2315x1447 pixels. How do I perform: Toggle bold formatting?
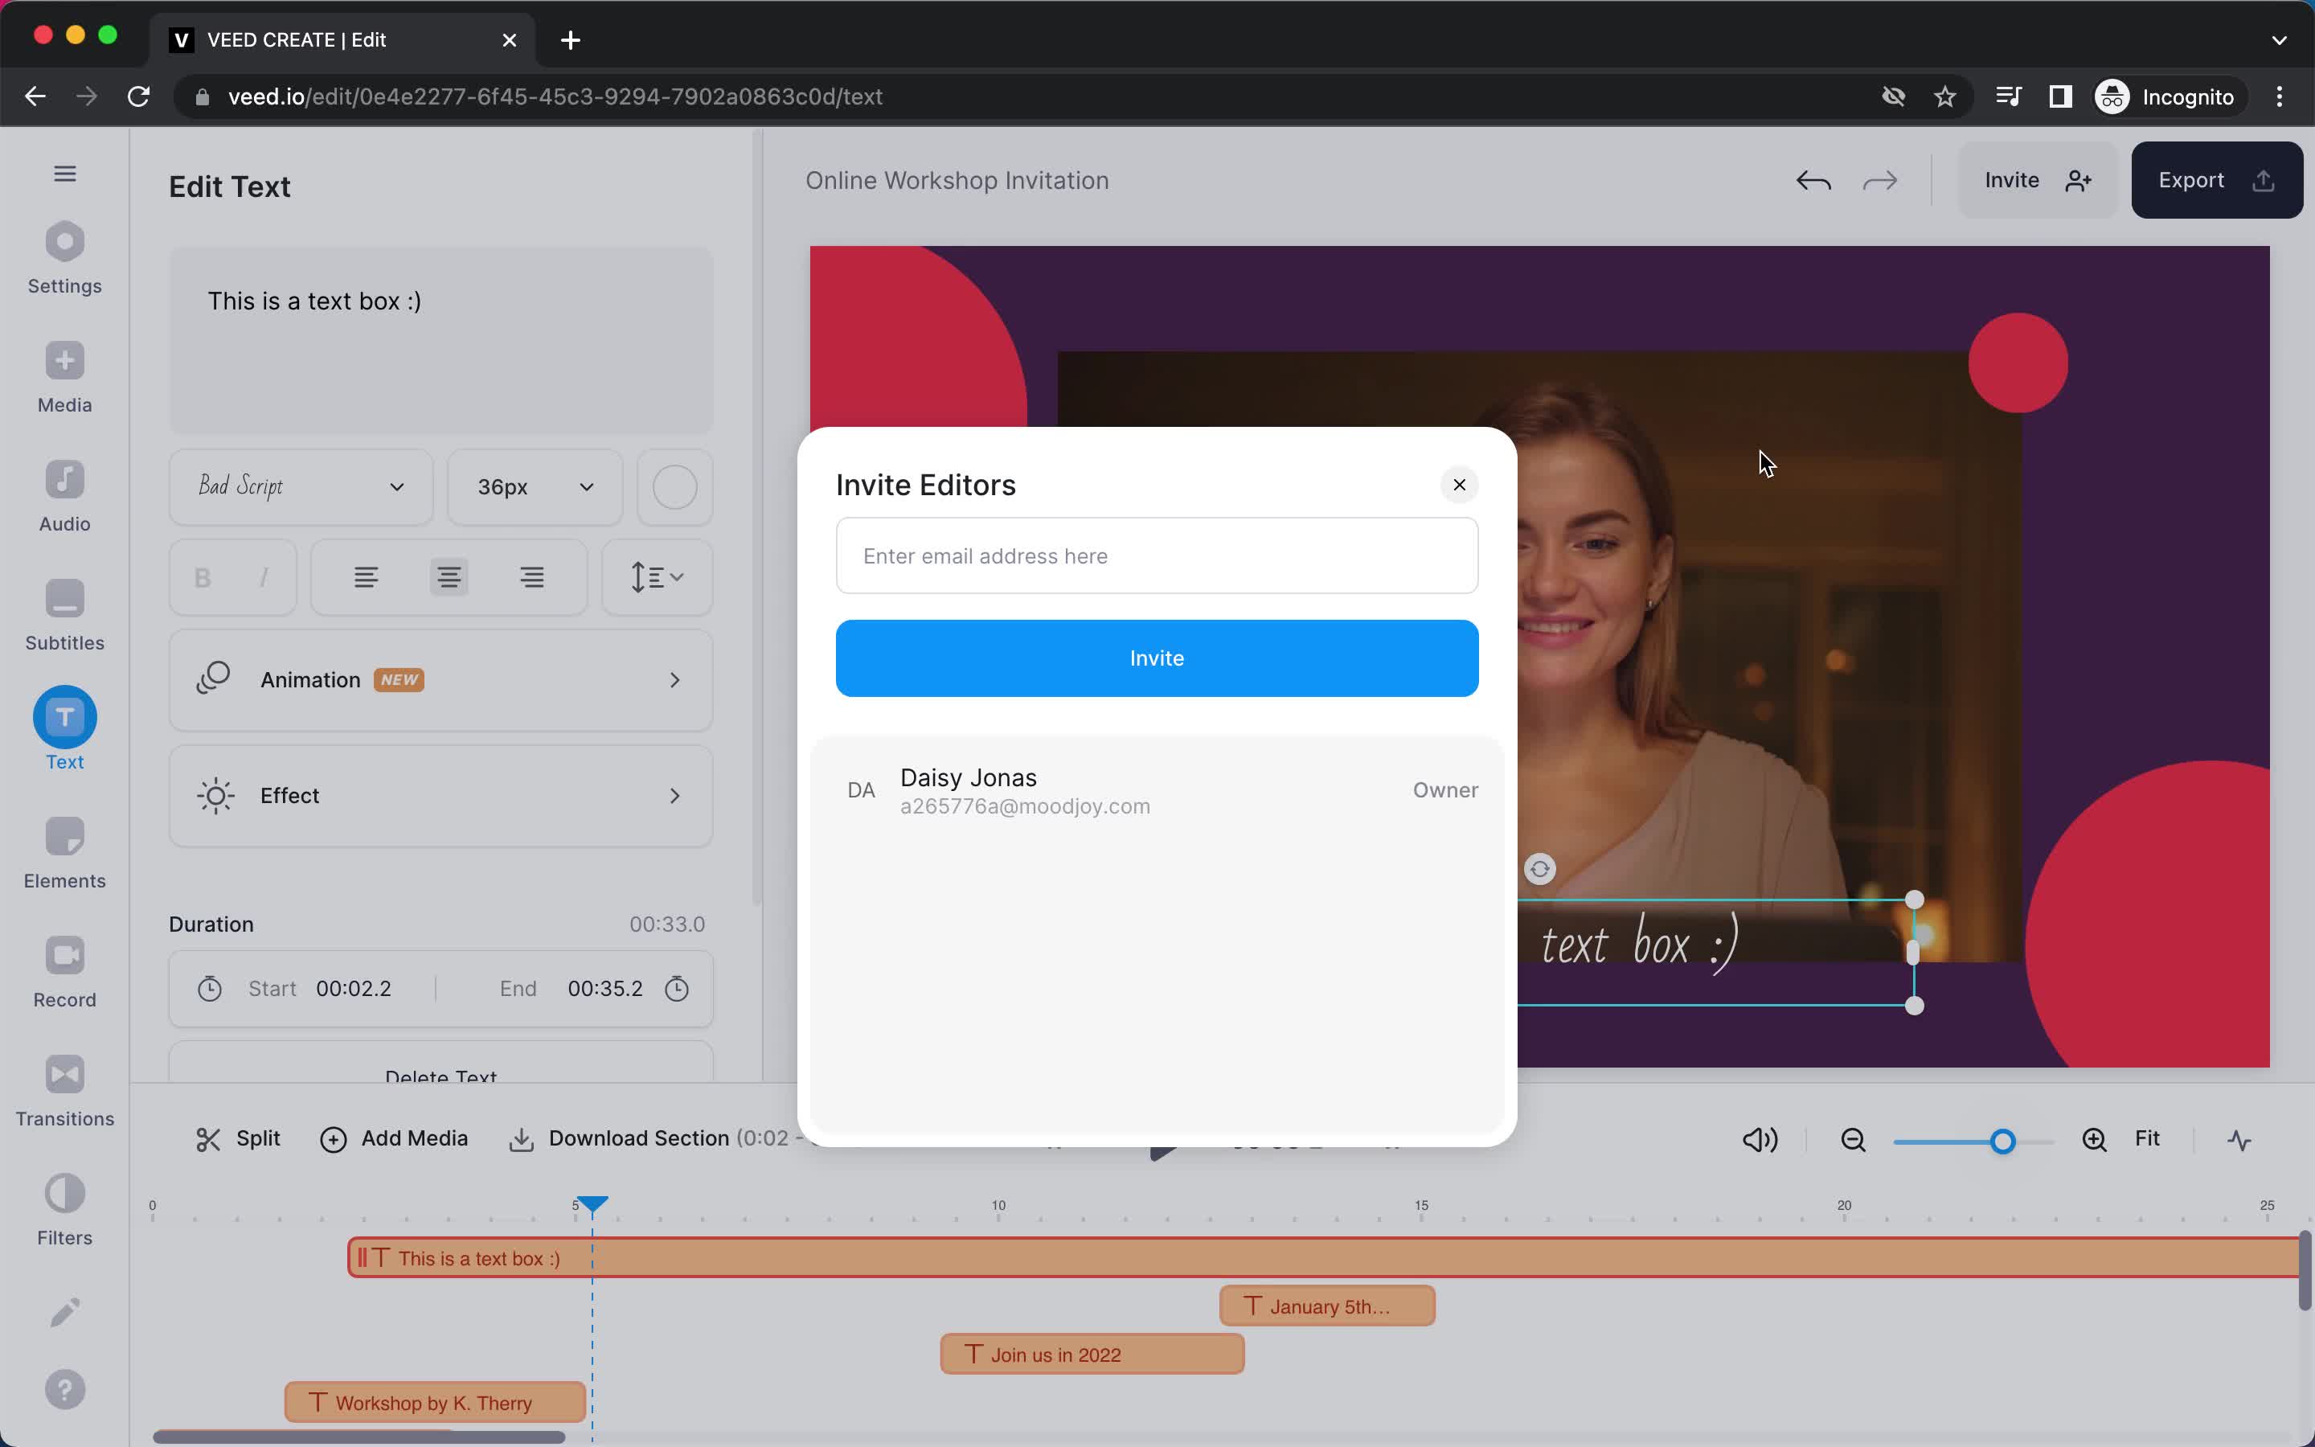click(203, 577)
